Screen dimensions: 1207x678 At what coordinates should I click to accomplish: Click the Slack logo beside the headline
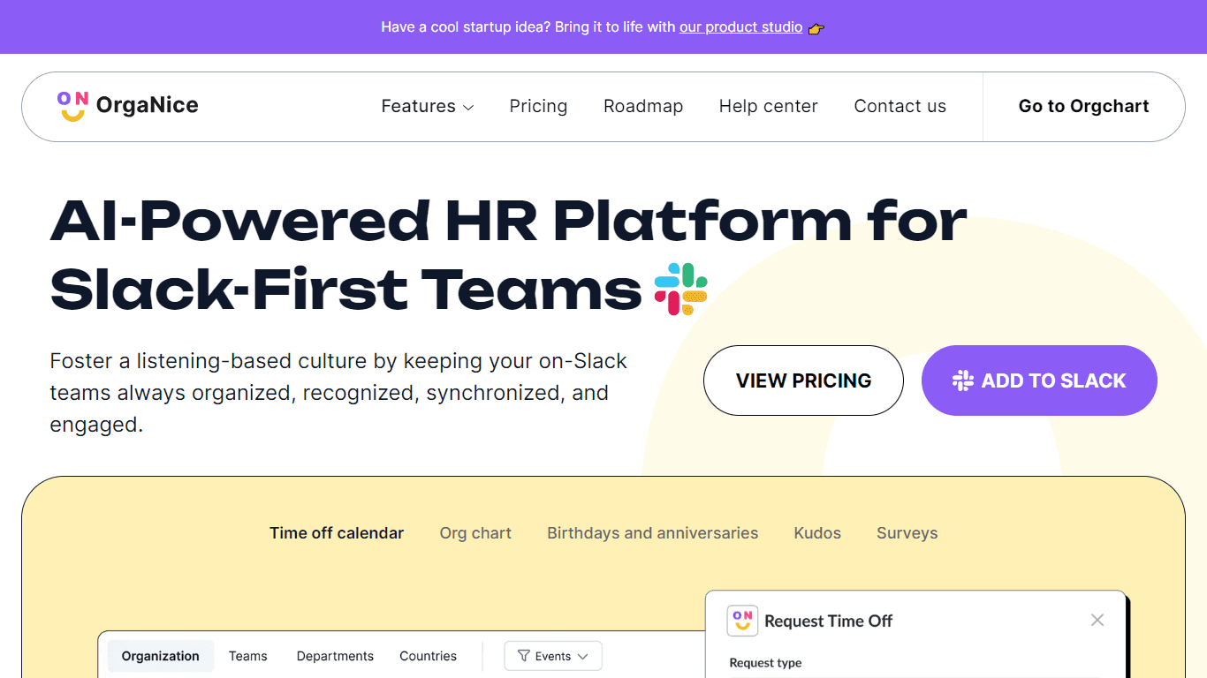tap(680, 289)
